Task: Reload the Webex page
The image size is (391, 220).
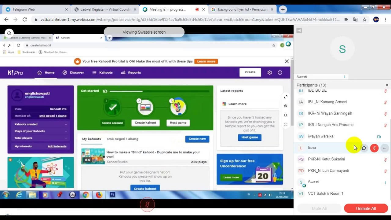Action: [x=25, y=19]
